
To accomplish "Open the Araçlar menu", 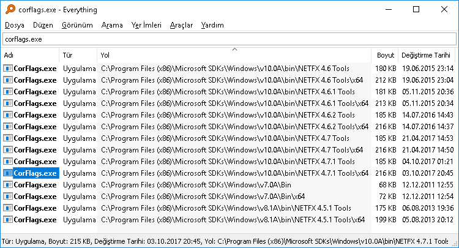I will pos(181,25).
